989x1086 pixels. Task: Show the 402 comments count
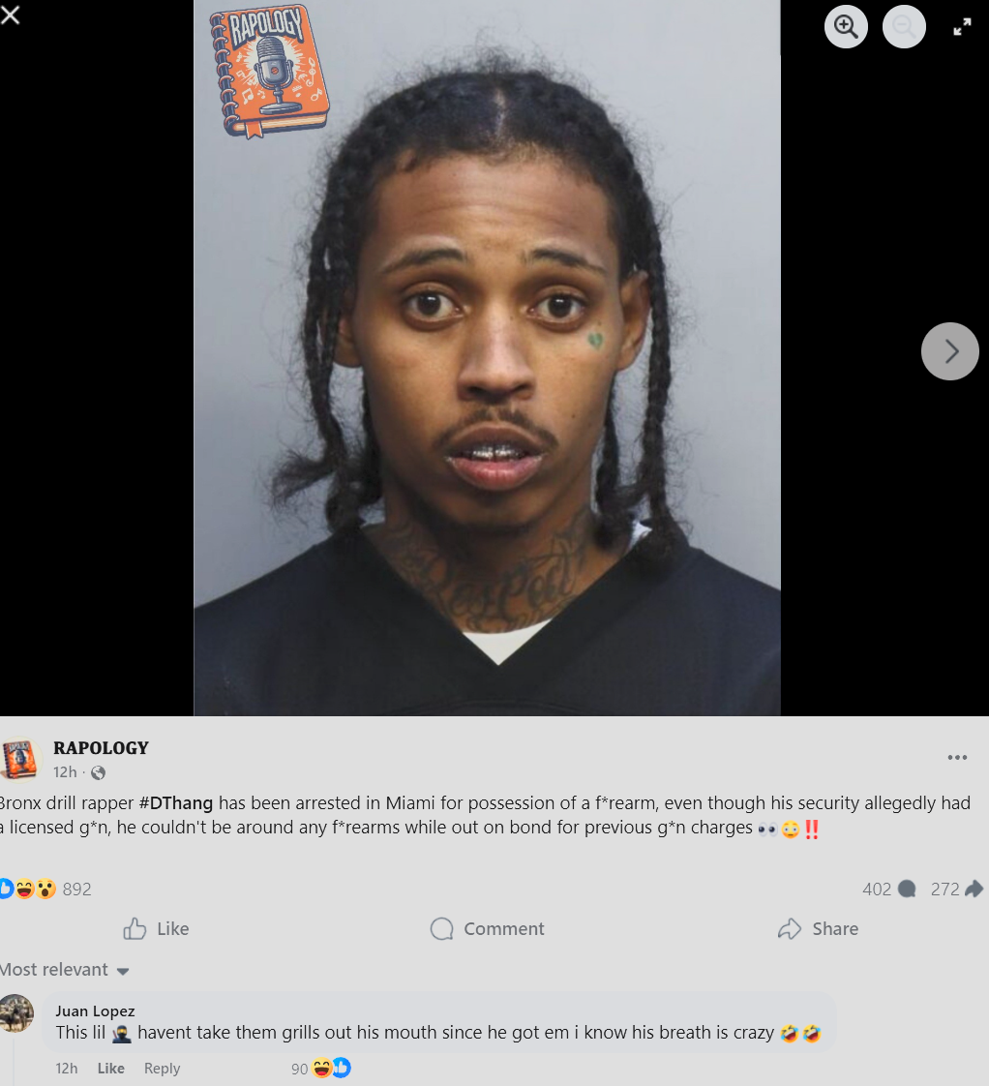[888, 889]
